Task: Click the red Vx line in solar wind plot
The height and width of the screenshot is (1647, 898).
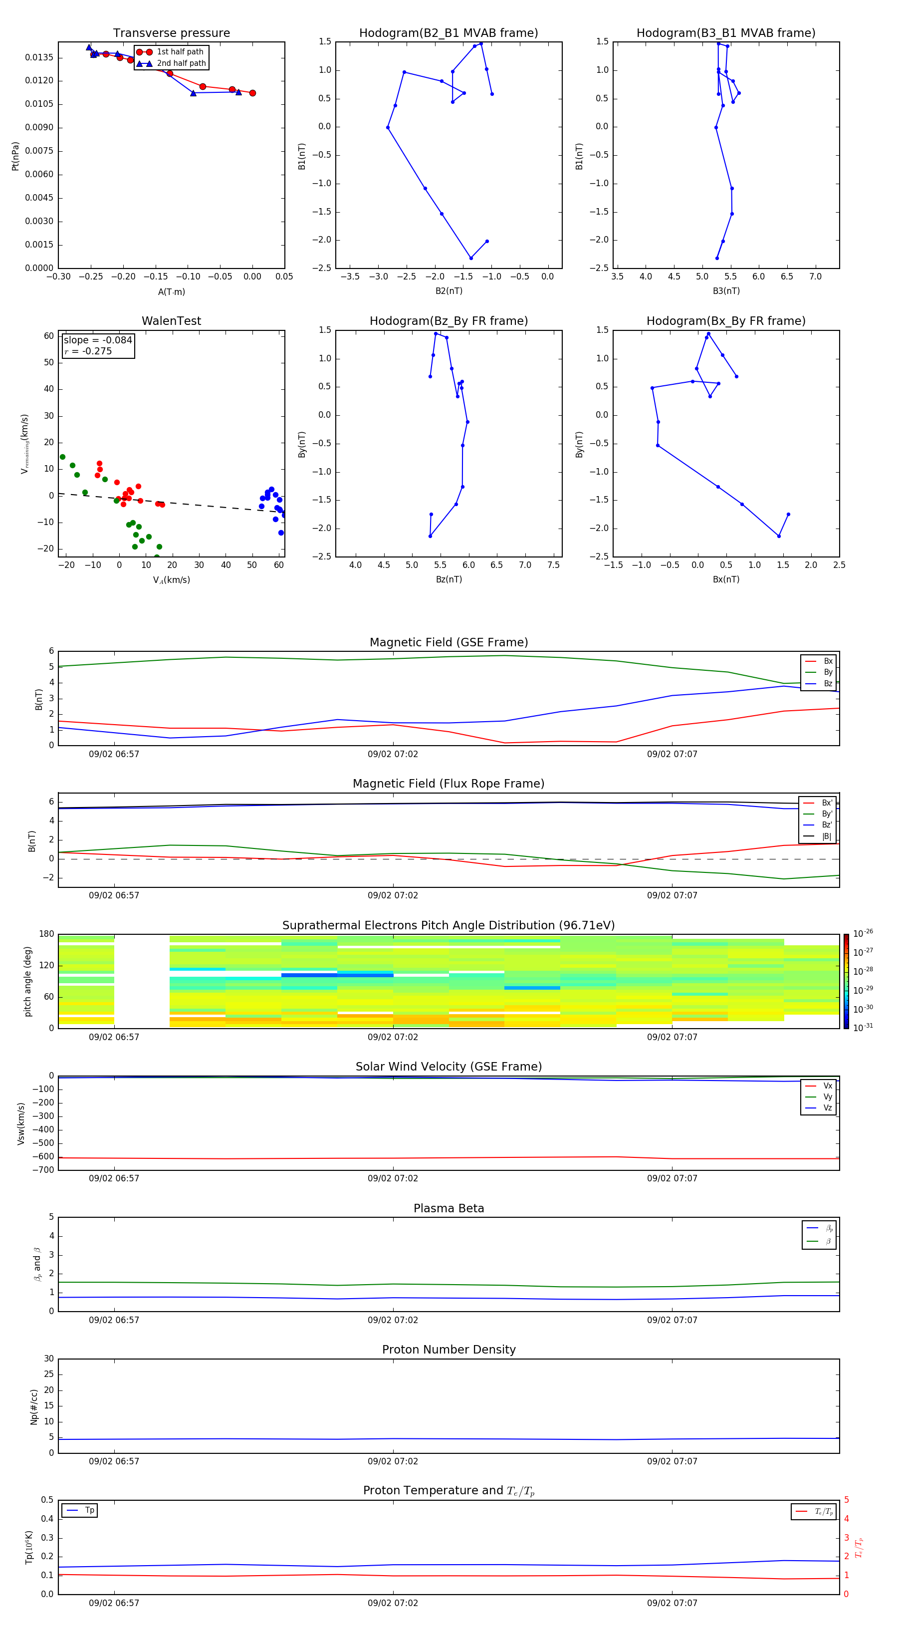Action: pos(448,1157)
